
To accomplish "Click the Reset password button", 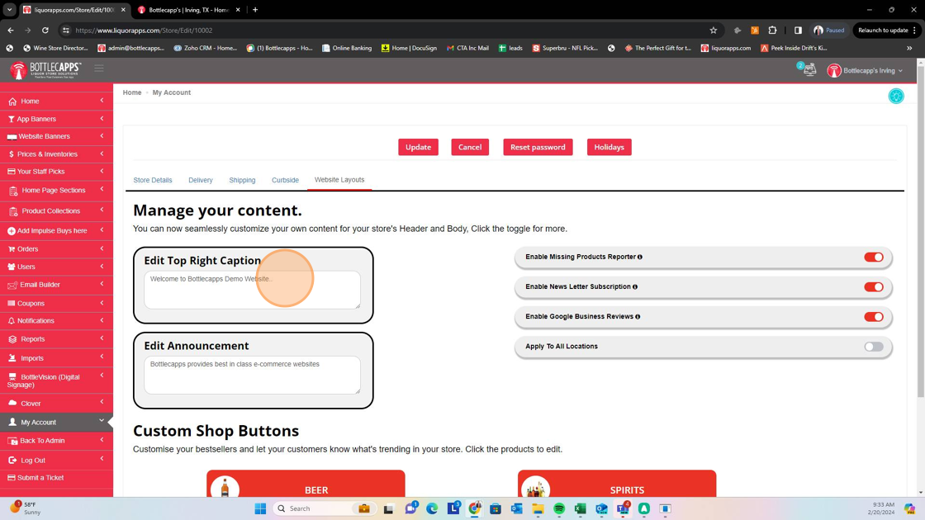I will click(538, 148).
